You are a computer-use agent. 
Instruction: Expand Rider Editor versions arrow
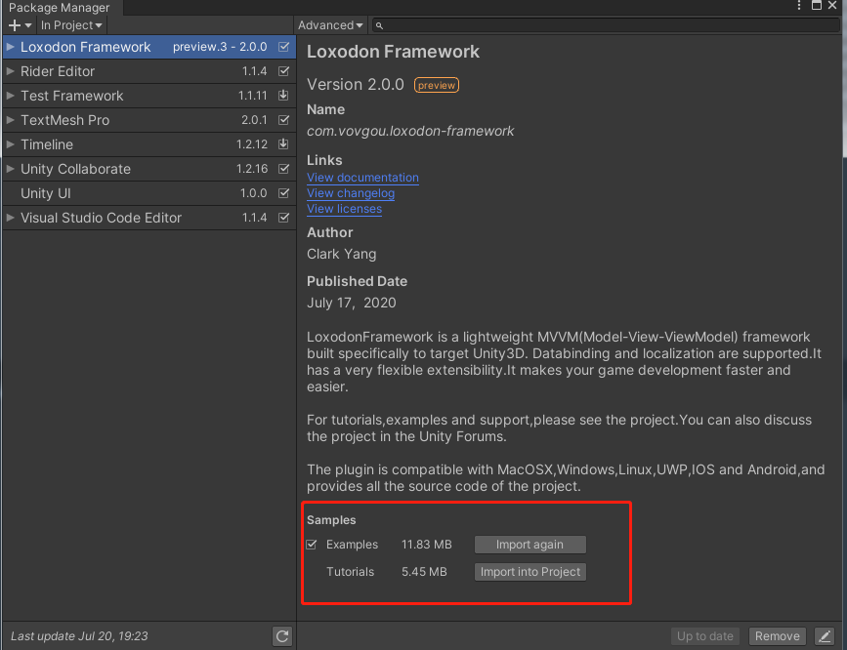click(10, 71)
